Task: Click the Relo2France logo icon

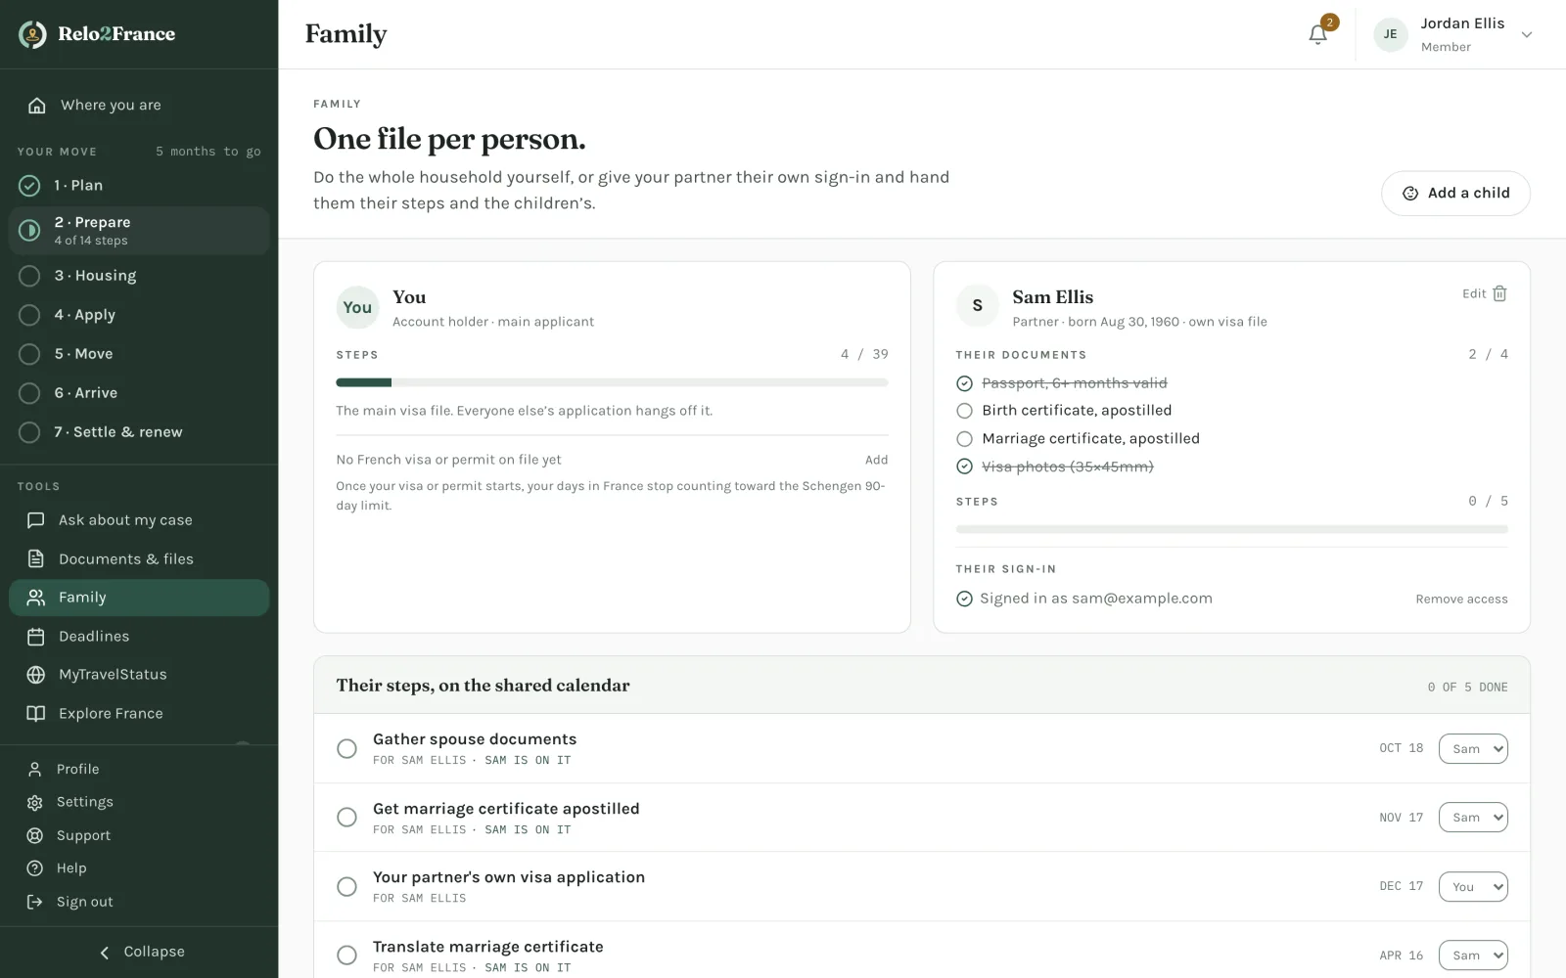Action: coord(32,34)
